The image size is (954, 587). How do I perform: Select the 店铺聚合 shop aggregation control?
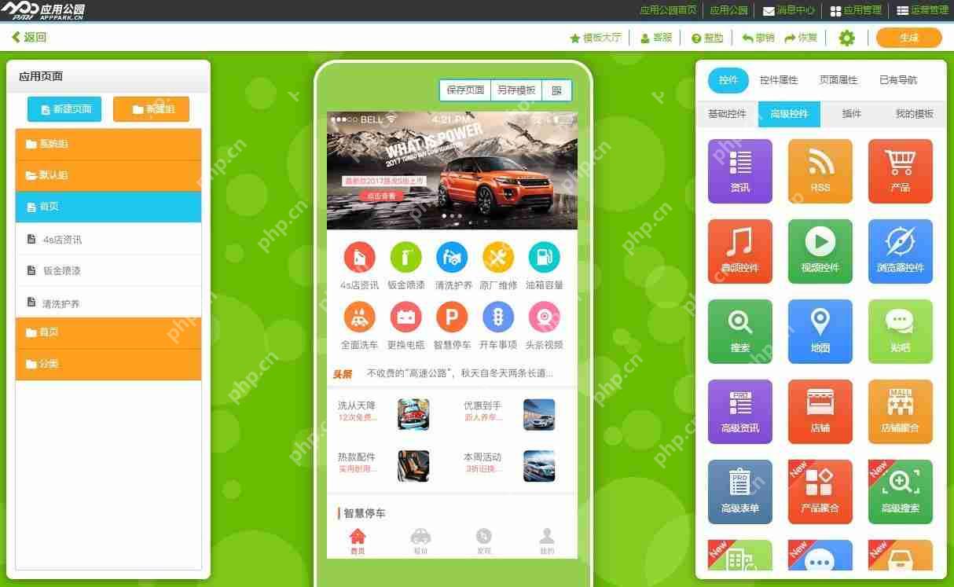tap(900, 411)
